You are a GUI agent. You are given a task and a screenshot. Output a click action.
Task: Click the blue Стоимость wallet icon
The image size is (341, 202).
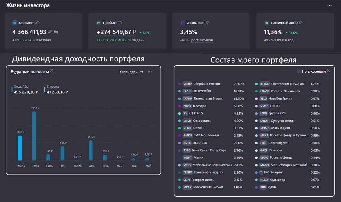pos(15,23)
